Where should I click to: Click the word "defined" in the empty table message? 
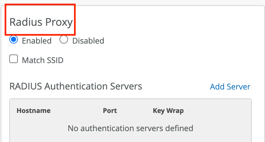[180, 128]
